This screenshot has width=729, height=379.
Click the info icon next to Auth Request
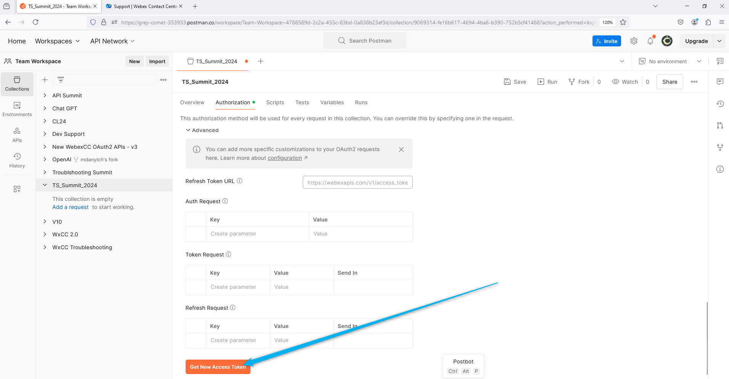point(225,201)
